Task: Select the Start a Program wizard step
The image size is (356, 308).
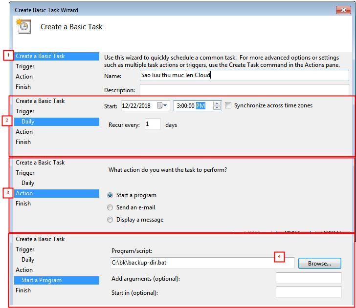Action: 57,280
